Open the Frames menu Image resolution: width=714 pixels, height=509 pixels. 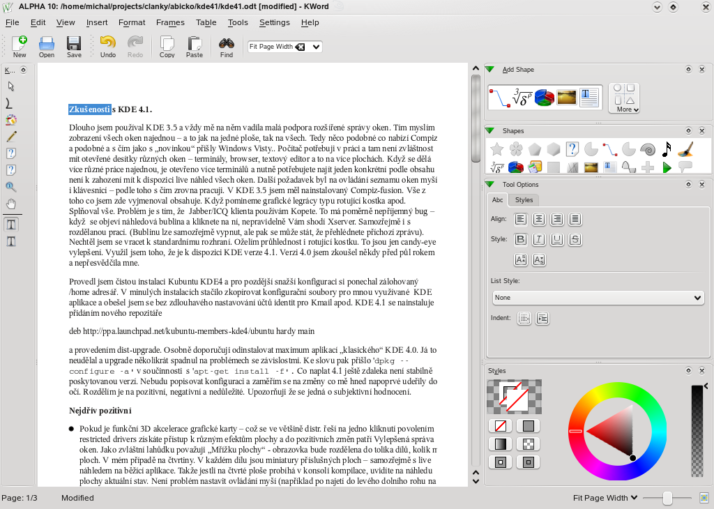tap(170, 22)
